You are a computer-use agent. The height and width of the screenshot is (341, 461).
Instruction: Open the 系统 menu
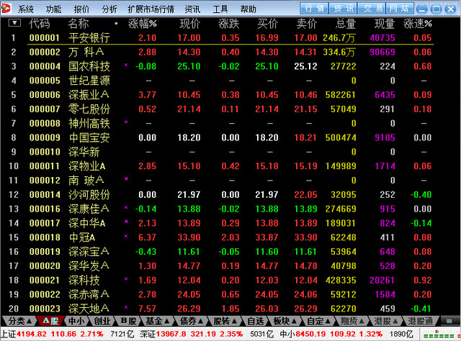click(x=26, y=9)
